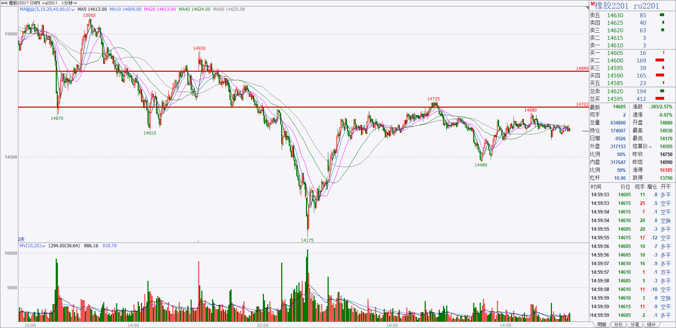Click the 2天 label on the chart
The height and width of the screenshot is (328, 676).
(21, 239)
